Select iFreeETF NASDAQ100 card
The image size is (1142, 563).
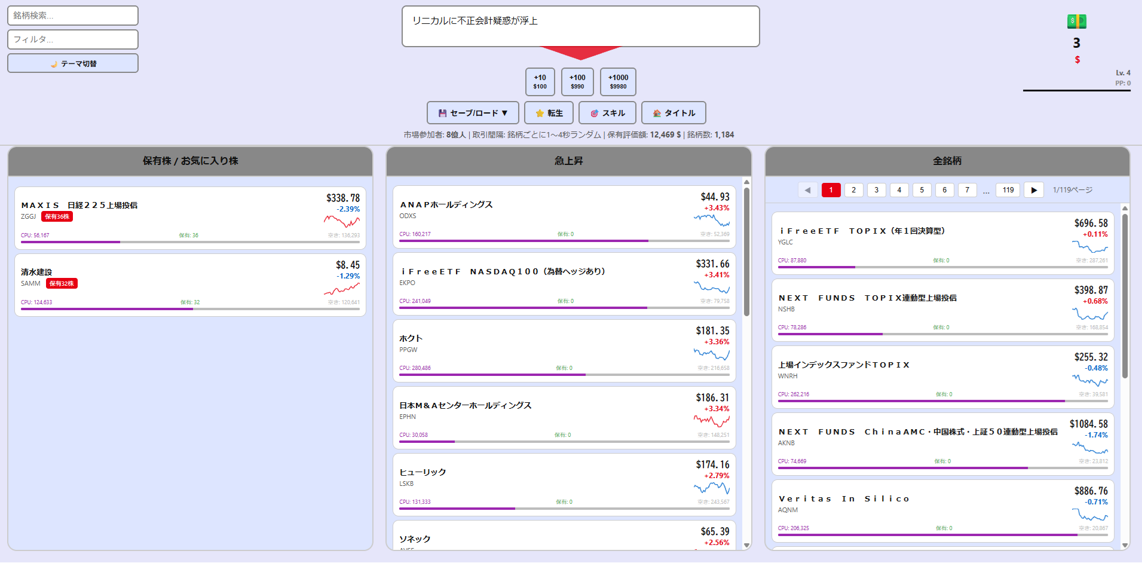[564, 284]
